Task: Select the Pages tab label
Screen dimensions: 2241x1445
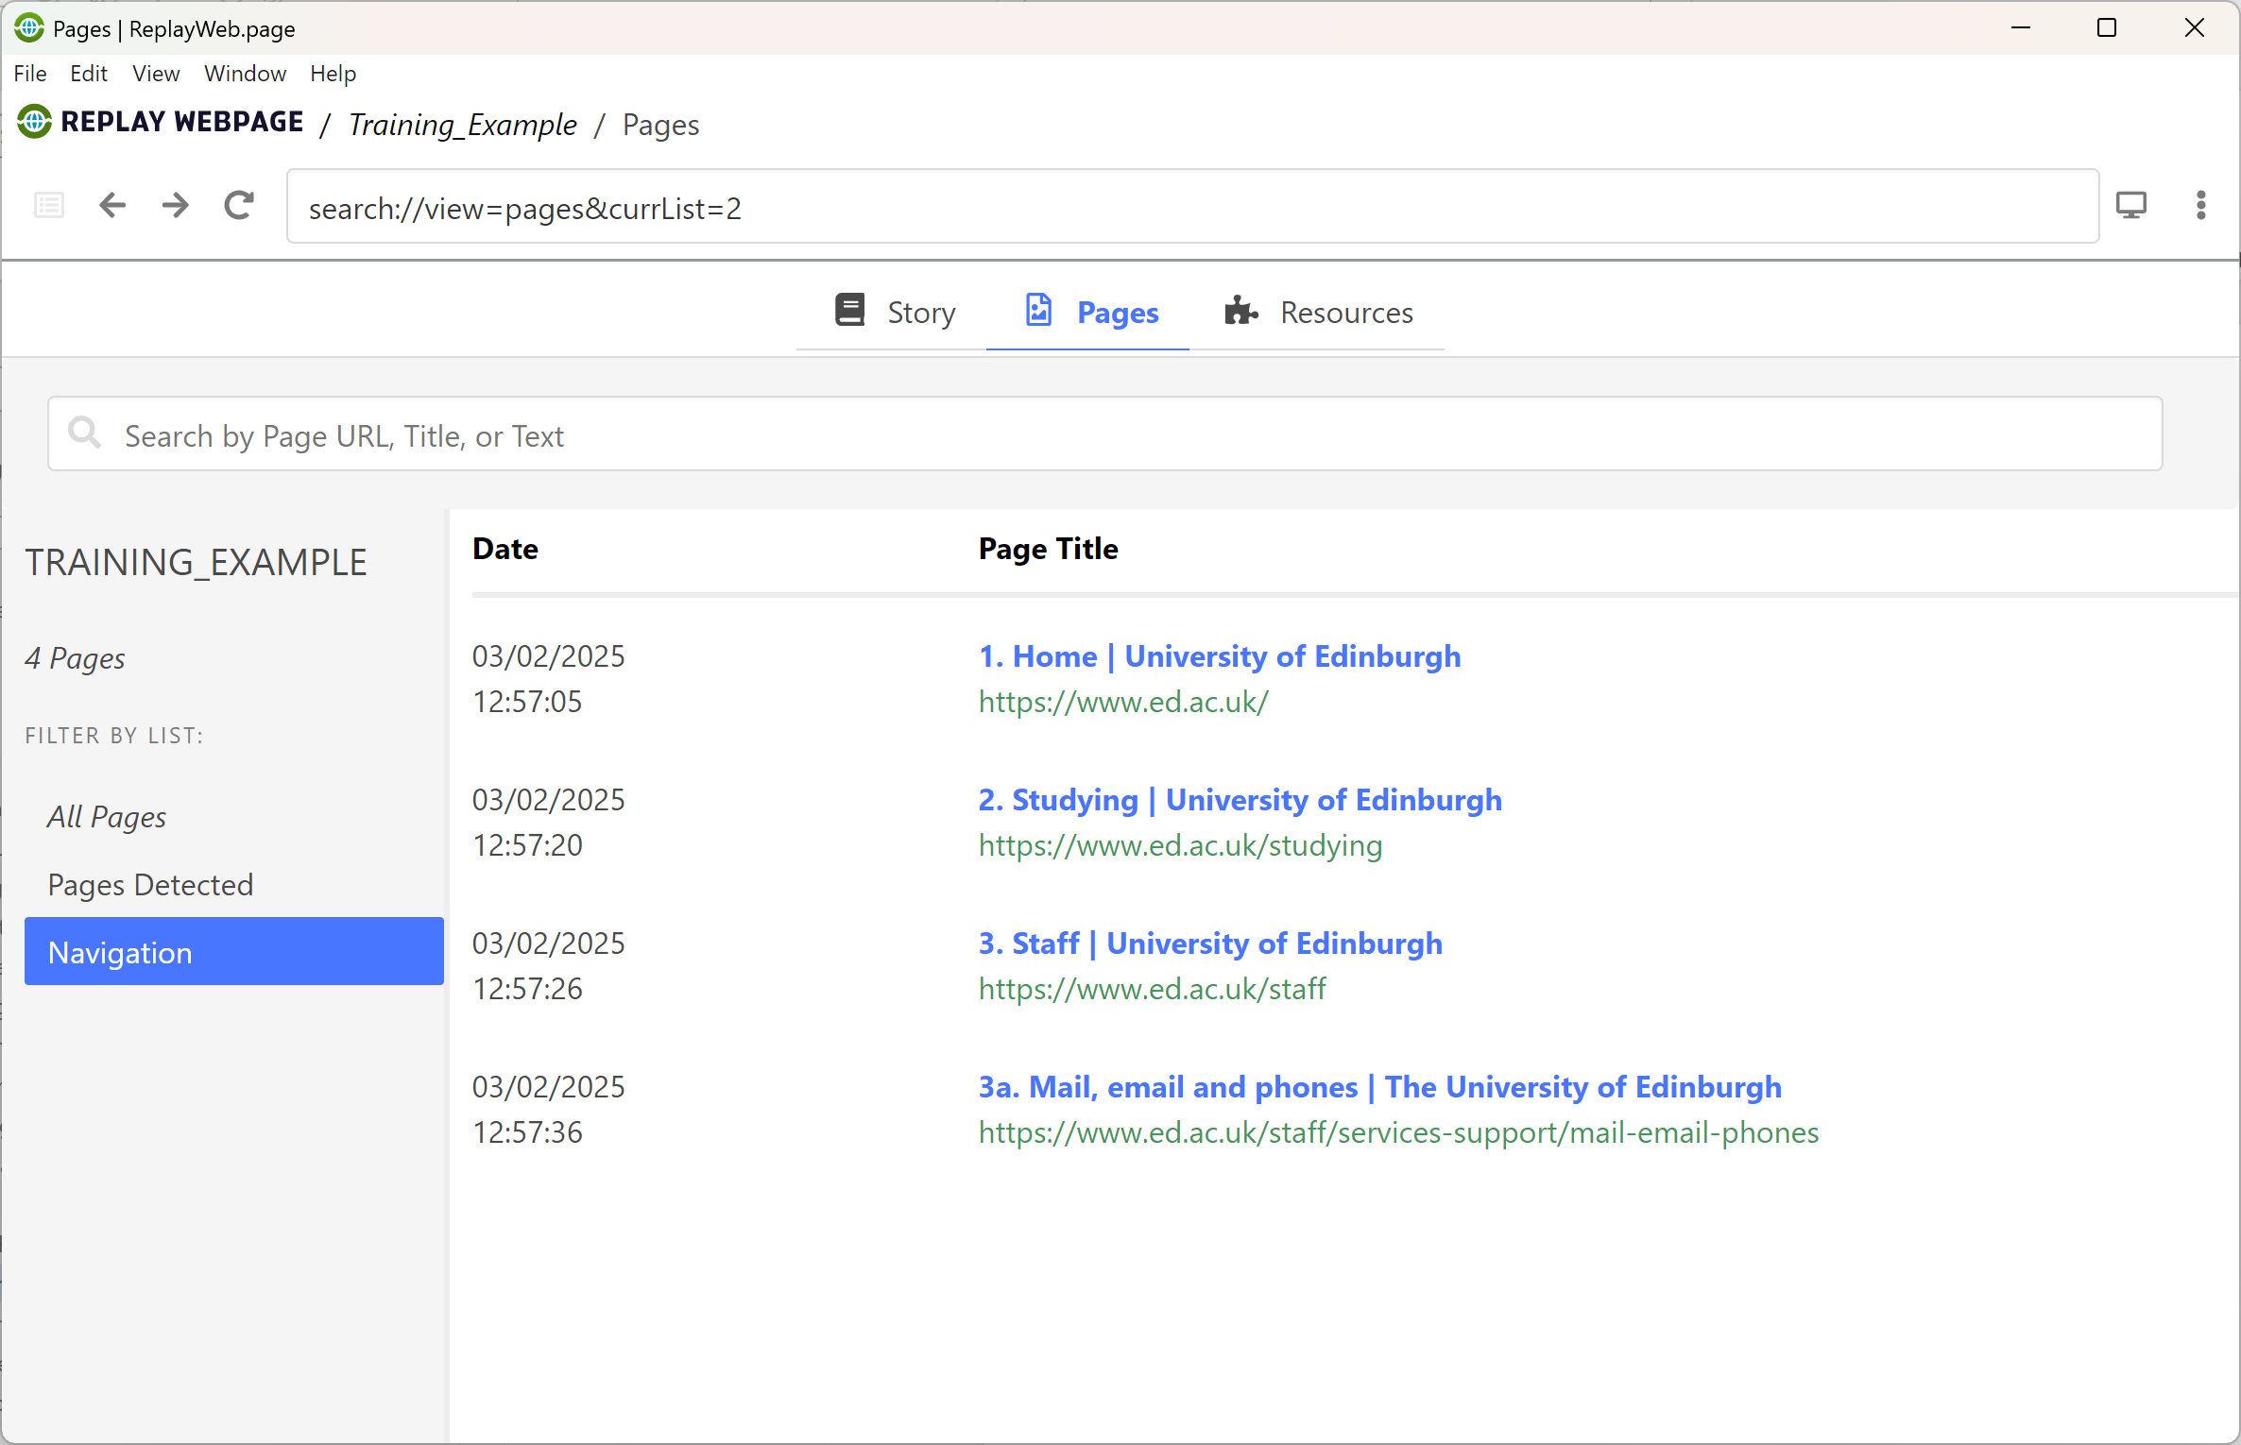Action: [1118, 313]
